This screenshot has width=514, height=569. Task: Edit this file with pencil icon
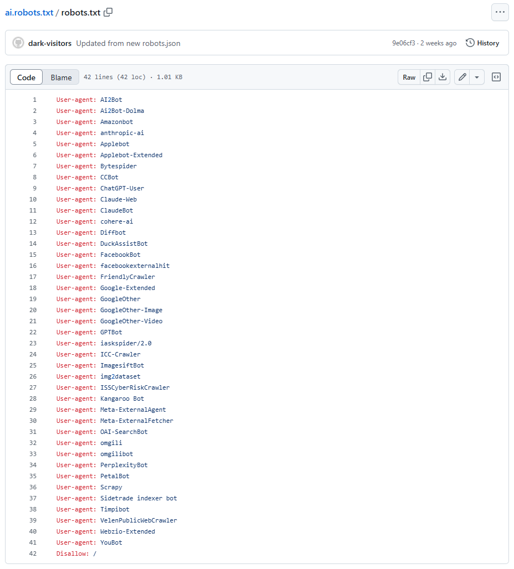(462, 77)
